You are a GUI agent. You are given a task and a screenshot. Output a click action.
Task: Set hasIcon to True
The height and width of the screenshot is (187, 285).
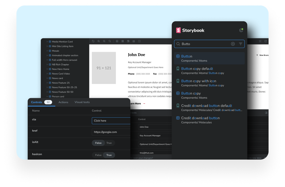109,155
